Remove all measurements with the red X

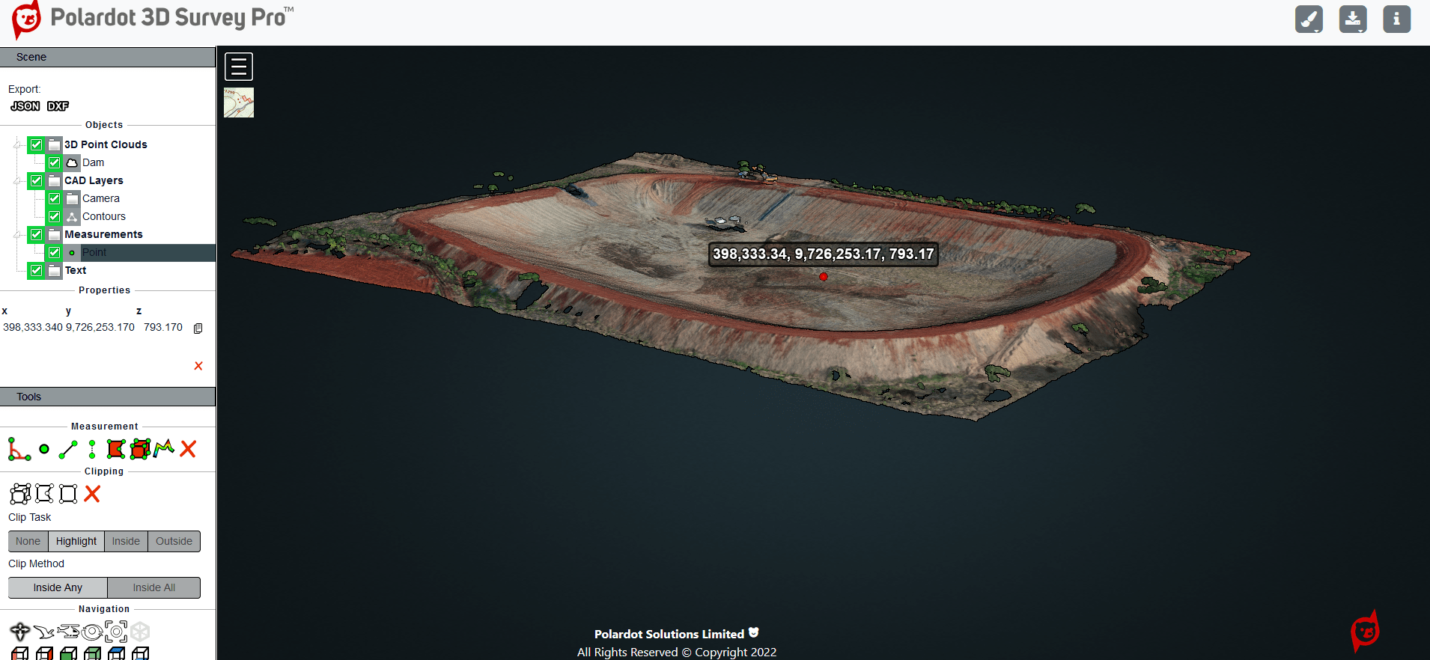point(188,449)
